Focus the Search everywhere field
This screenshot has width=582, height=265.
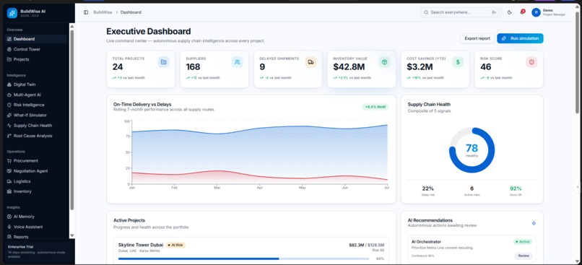[460, 12]
